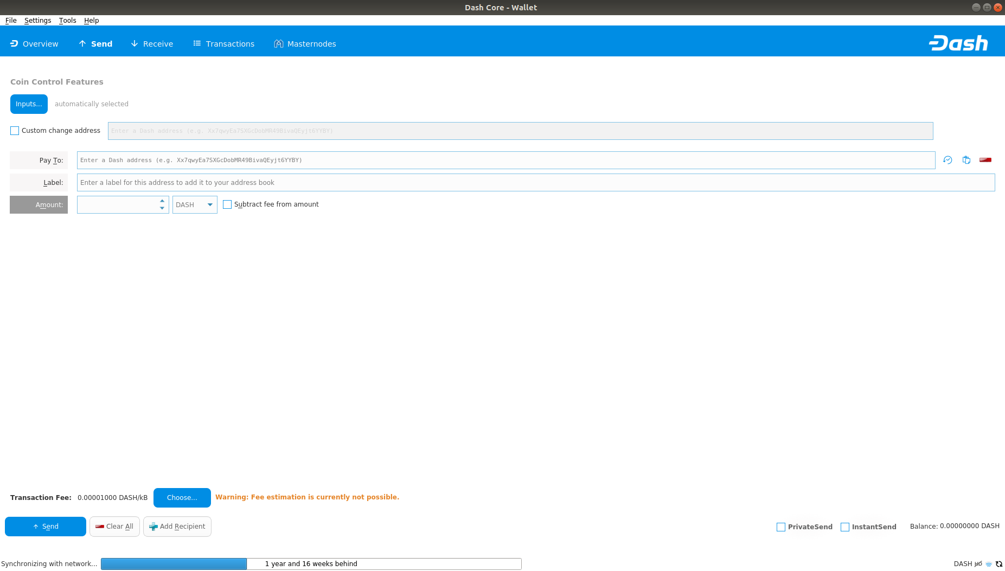Image resolution: width=1005 pixels, height=571 pixels.
Task: Click the sync status spinner icon
Action: pos(999,564)
